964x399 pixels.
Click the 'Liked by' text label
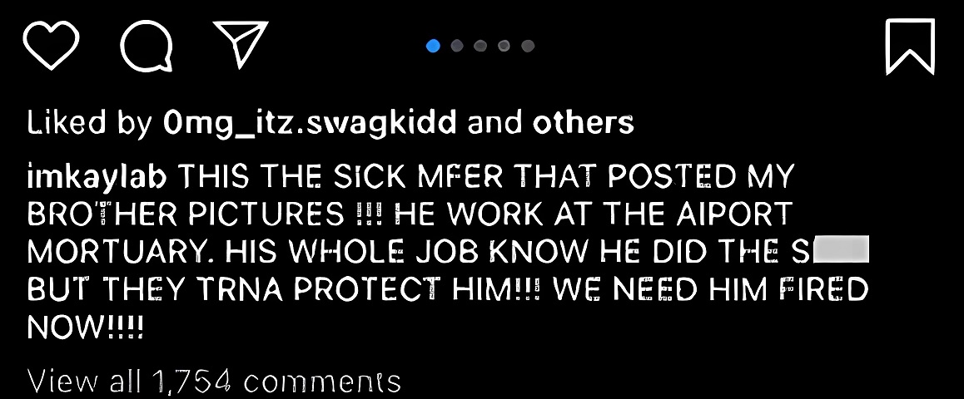(x=89, y=123)
